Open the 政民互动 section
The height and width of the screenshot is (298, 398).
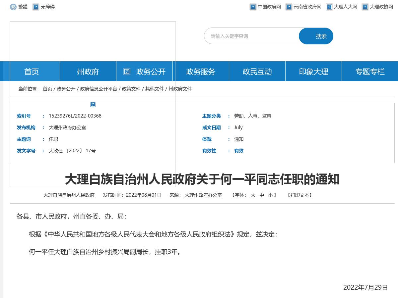[x=257, y=71]
